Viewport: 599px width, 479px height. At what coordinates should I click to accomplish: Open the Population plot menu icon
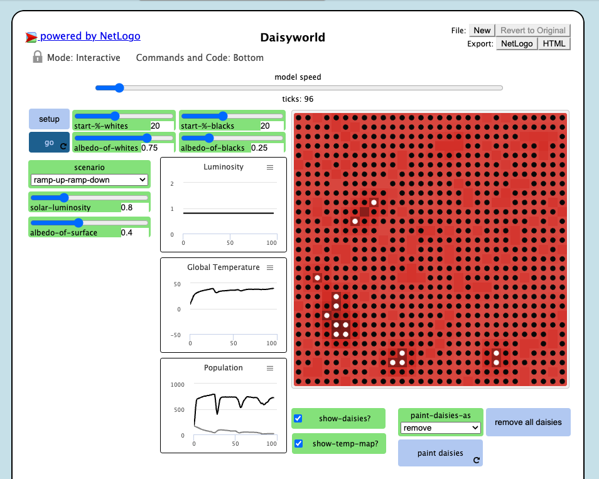click(270, 369)
